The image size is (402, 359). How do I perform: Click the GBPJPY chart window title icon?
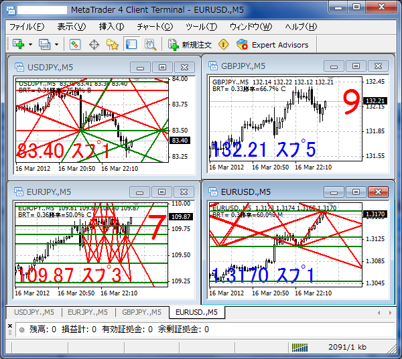tap(213, 66)
